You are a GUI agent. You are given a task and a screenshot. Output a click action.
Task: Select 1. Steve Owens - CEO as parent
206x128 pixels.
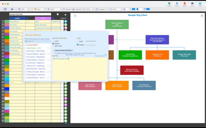[x=33, y=48]
